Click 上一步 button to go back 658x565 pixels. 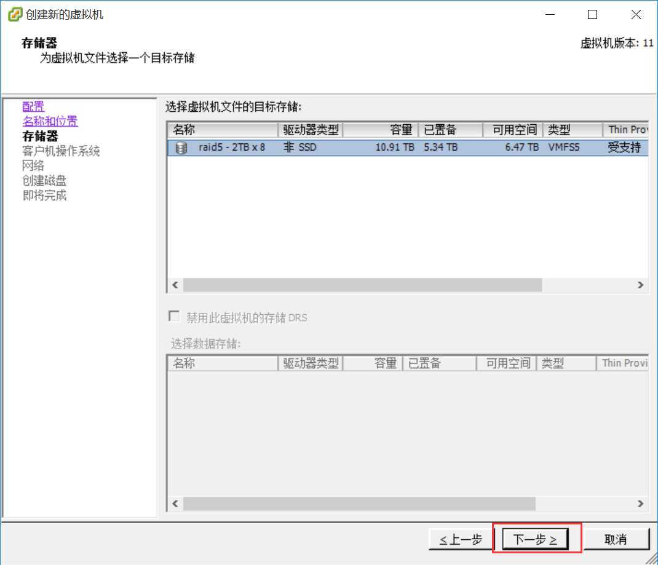point(461,539)
